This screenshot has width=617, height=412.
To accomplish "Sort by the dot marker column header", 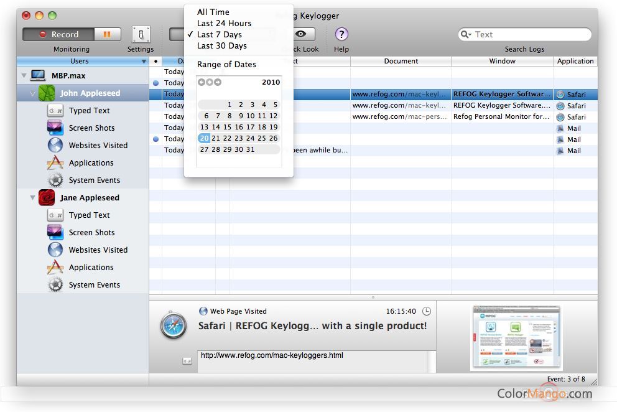I will click(x=156, y=61).
